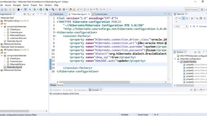Maximize the Package Explorer view
The height and width of the screenshot is (116, 207).
coord(45,14)
